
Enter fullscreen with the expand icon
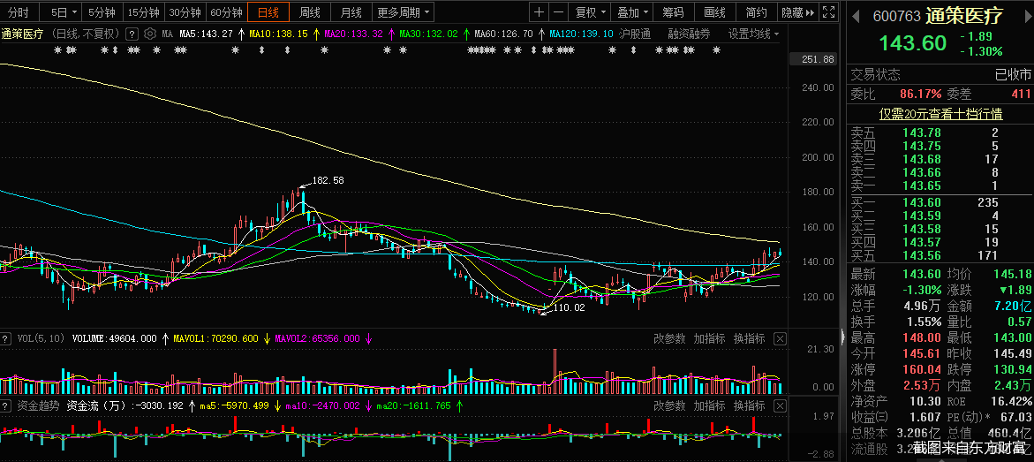click(x=828, y=12)
